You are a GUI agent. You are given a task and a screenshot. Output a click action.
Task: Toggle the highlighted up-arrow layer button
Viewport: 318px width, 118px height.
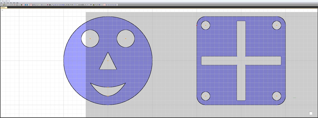pyautogui.click(x=105, y=5)
